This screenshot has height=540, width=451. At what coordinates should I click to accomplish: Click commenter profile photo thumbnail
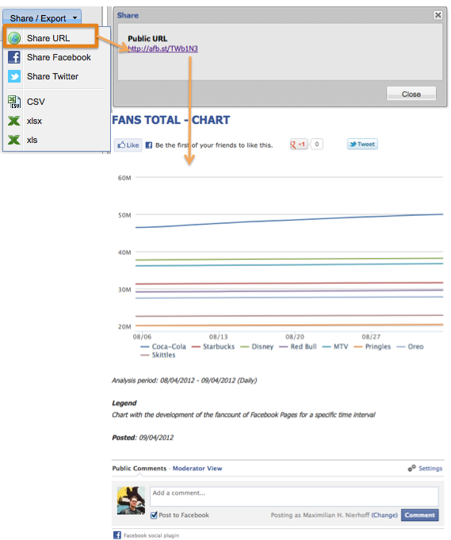click(131, 500)
